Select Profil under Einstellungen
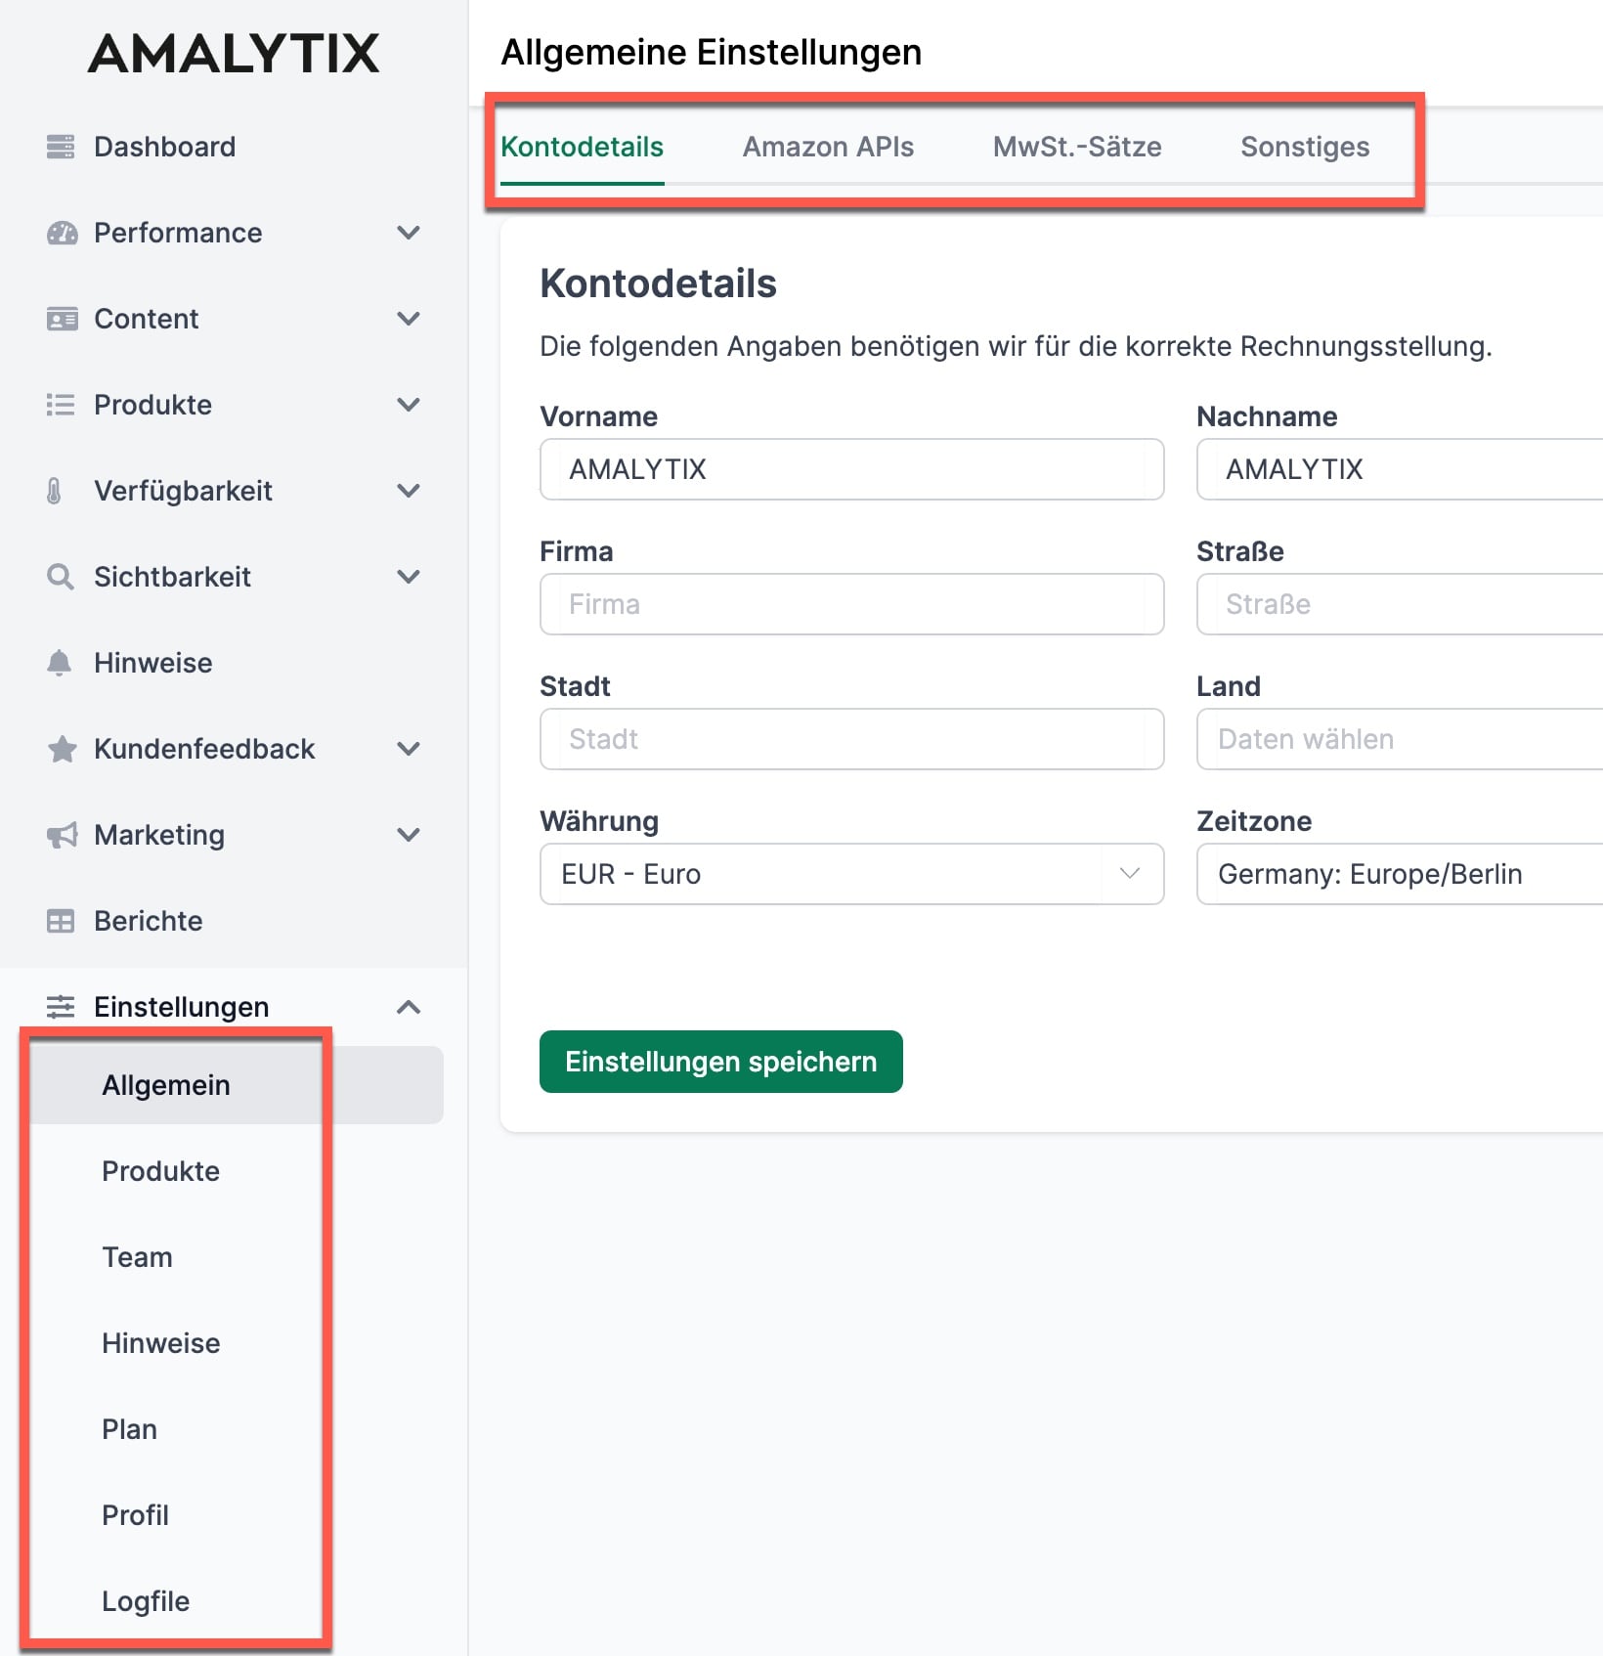The image size is (1603, 1656). coord(135,1515)
